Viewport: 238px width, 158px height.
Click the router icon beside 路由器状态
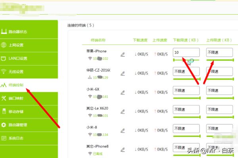4,32
